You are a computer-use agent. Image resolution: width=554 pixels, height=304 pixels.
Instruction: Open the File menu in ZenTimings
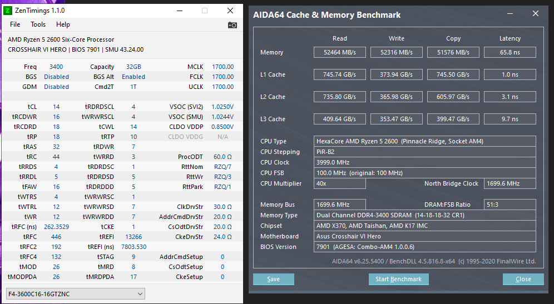(15, 24)
